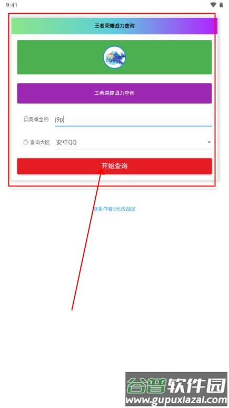Tap the Wi-Fi signal status icon

(213, 5)
